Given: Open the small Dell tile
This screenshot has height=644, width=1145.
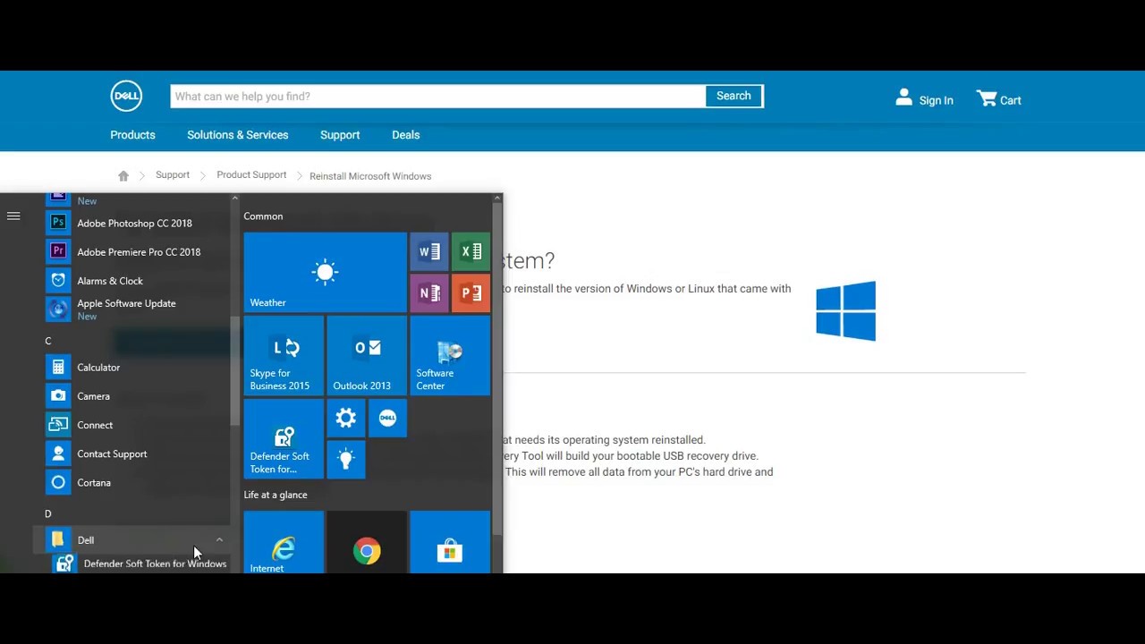Looking at the screenshot, I should tap(387, 418).
